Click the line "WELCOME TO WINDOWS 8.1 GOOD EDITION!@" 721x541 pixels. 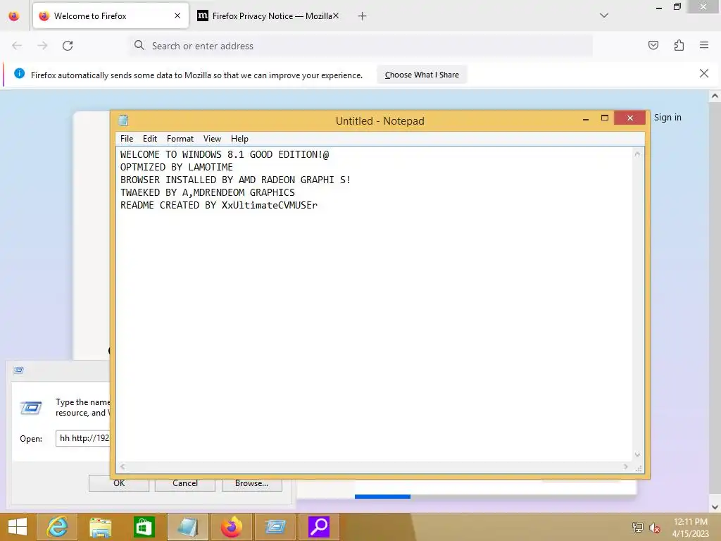[x=225, y=154]
